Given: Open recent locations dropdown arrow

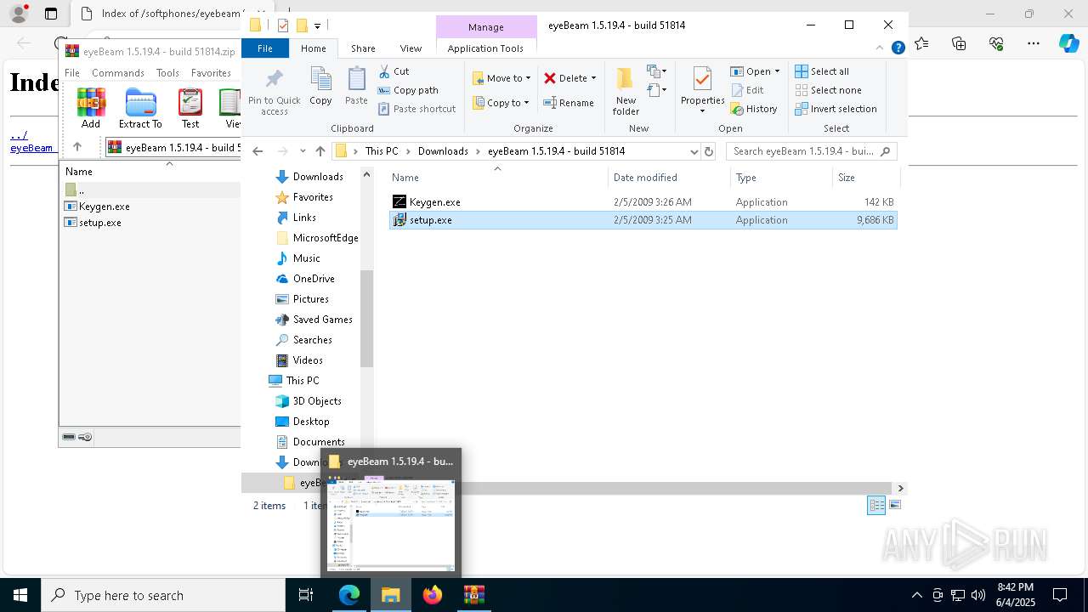Looking at the screenshot, I should click(303, 151).
